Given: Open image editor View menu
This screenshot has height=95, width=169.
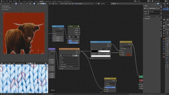Looking at the screenshot, I should pyautogui.click(x=6, y=63).
